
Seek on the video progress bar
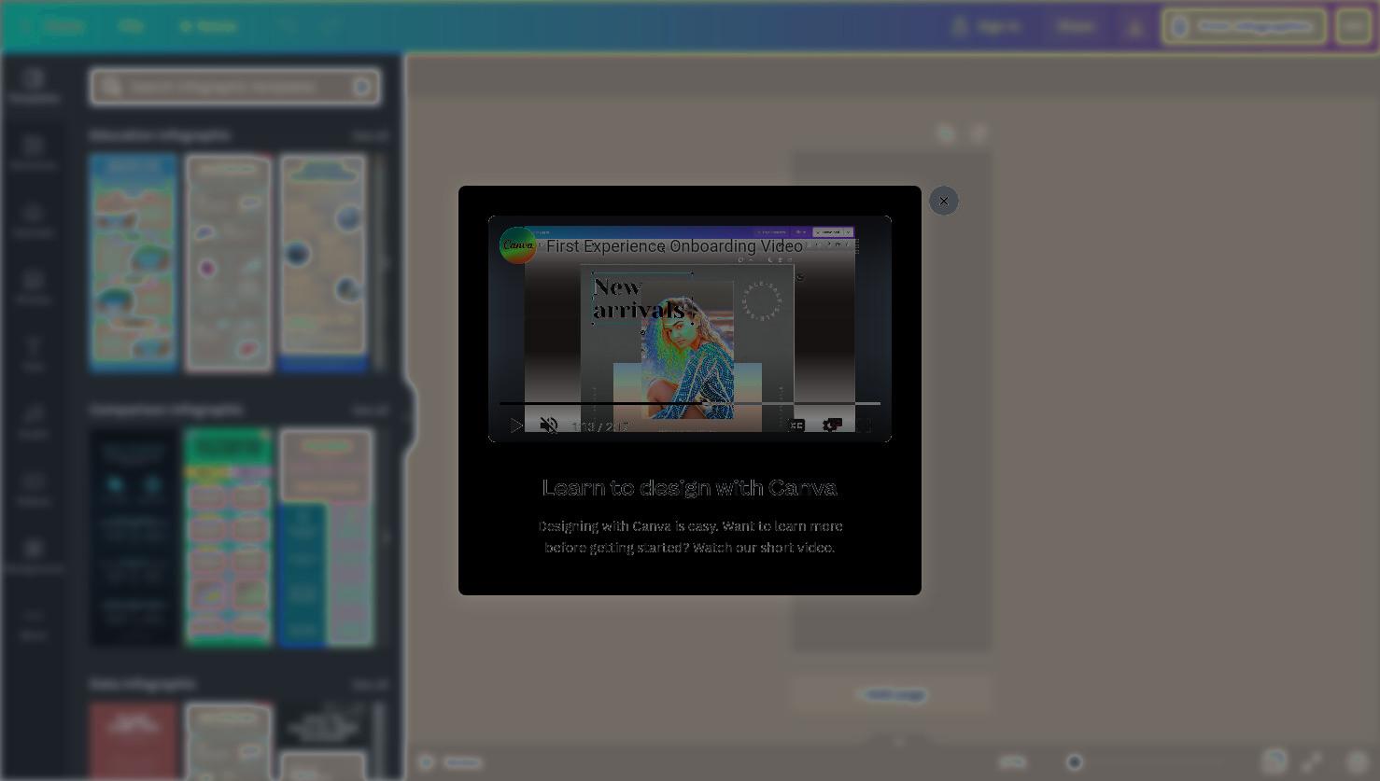click(690, 403)
